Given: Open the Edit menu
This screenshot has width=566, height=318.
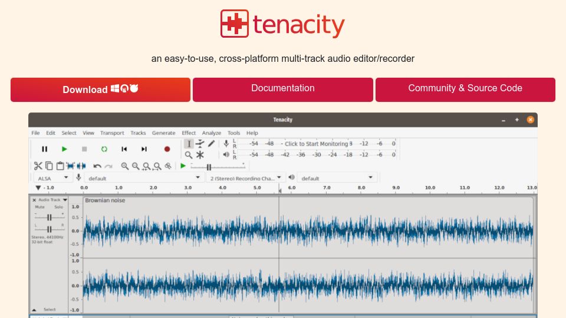Looking at the screenshot, I should pyautogui.click(x=51, y=132).
